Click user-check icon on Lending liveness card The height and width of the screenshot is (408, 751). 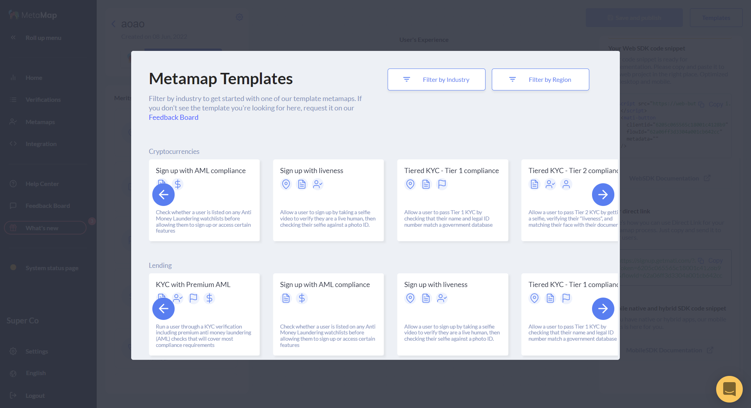click(x=442, y=298)
